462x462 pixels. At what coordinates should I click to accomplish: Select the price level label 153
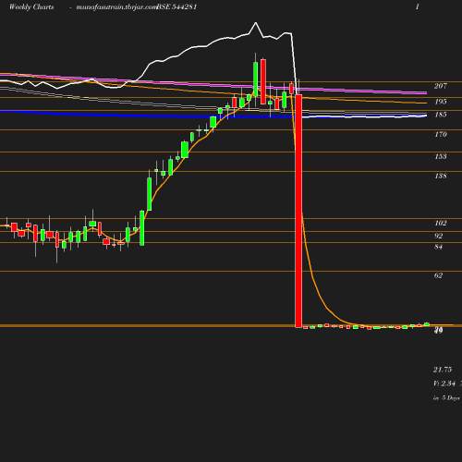pyautogui.click(x=441, y=156)
